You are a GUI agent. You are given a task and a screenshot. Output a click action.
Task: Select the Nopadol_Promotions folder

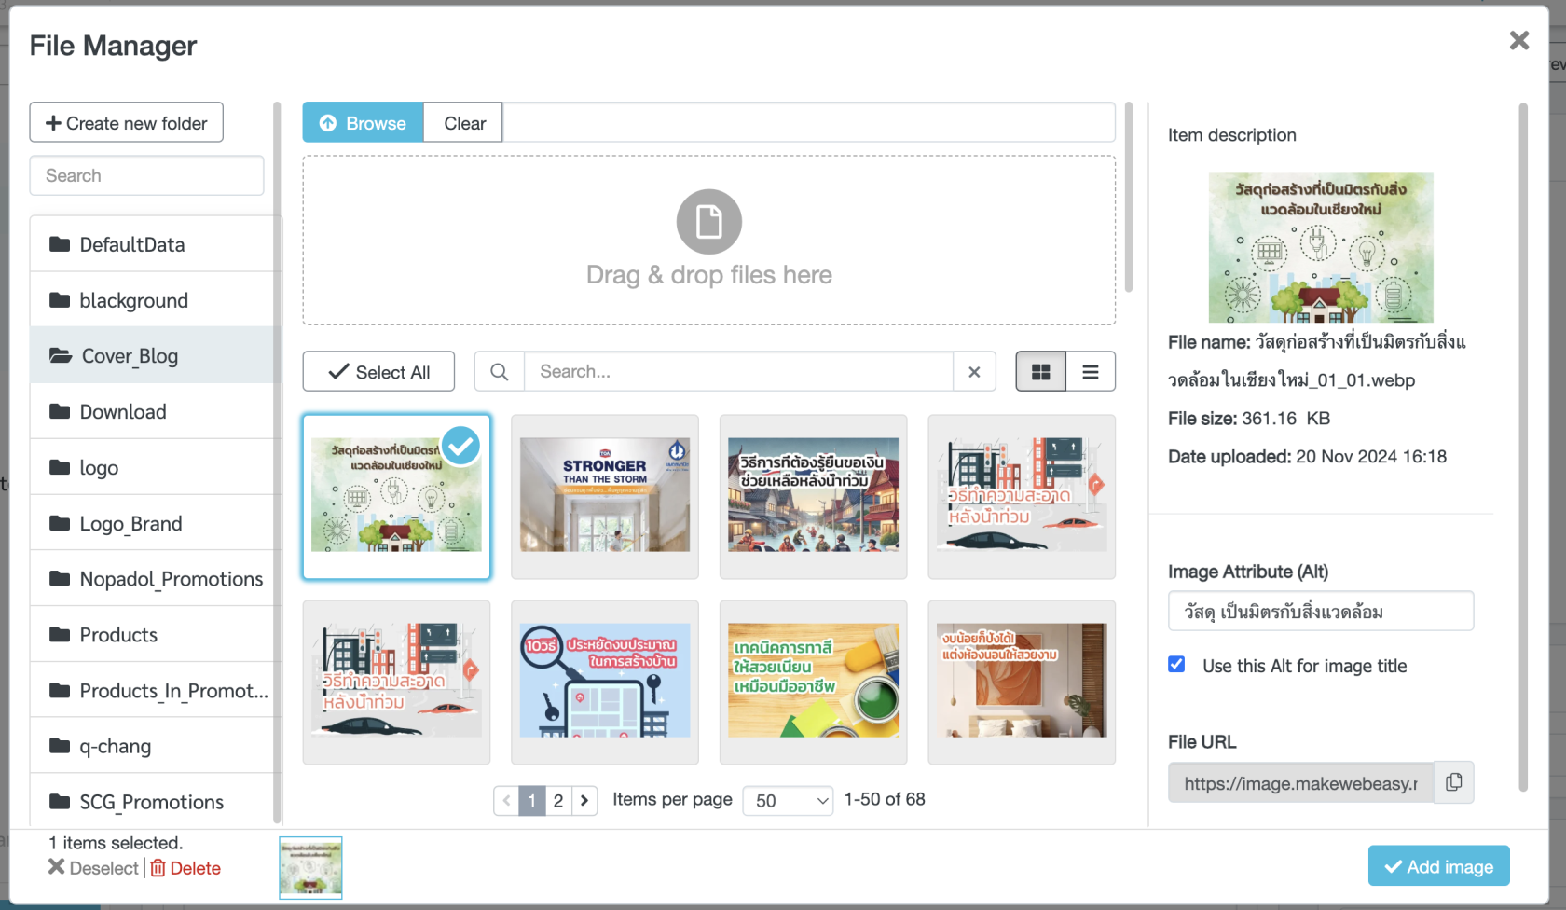coord(171,579)
